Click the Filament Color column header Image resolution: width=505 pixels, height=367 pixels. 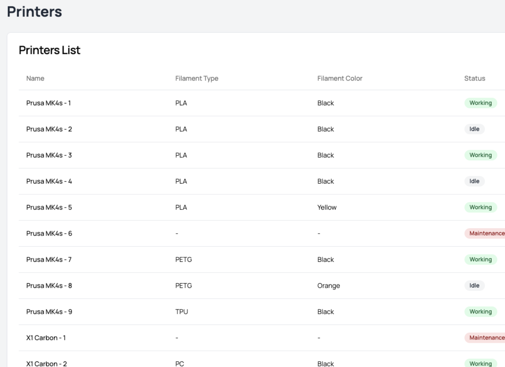click(x=340, y=79)
